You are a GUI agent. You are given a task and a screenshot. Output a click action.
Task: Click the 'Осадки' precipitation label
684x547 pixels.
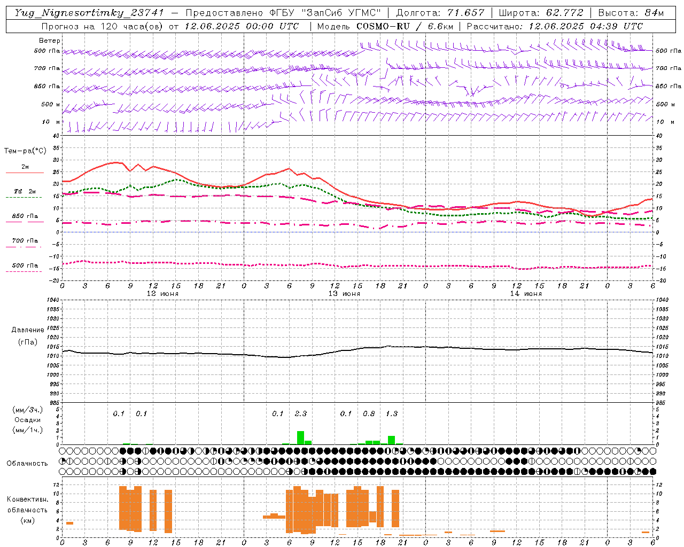pyautogui.click(x=28, y=420)
